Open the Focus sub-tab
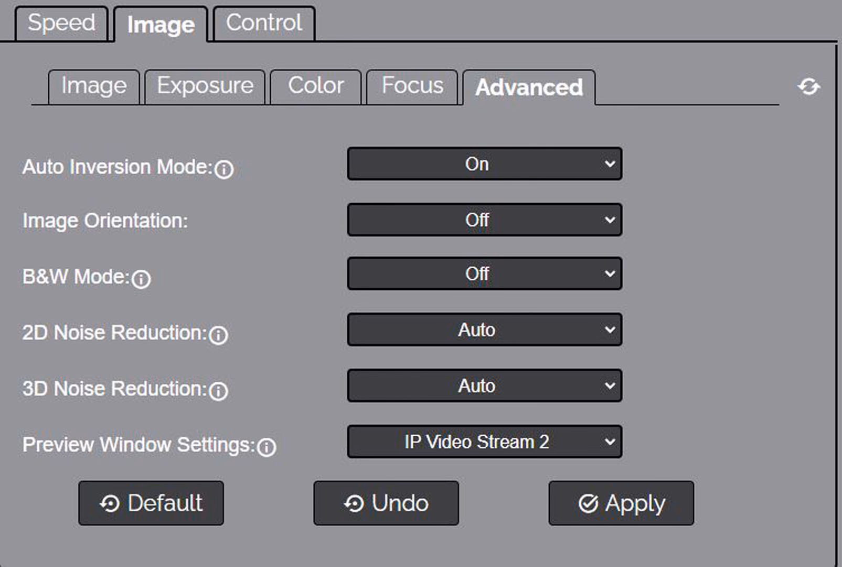The width and height of the screenshot is (842, 567). [412, 87]
